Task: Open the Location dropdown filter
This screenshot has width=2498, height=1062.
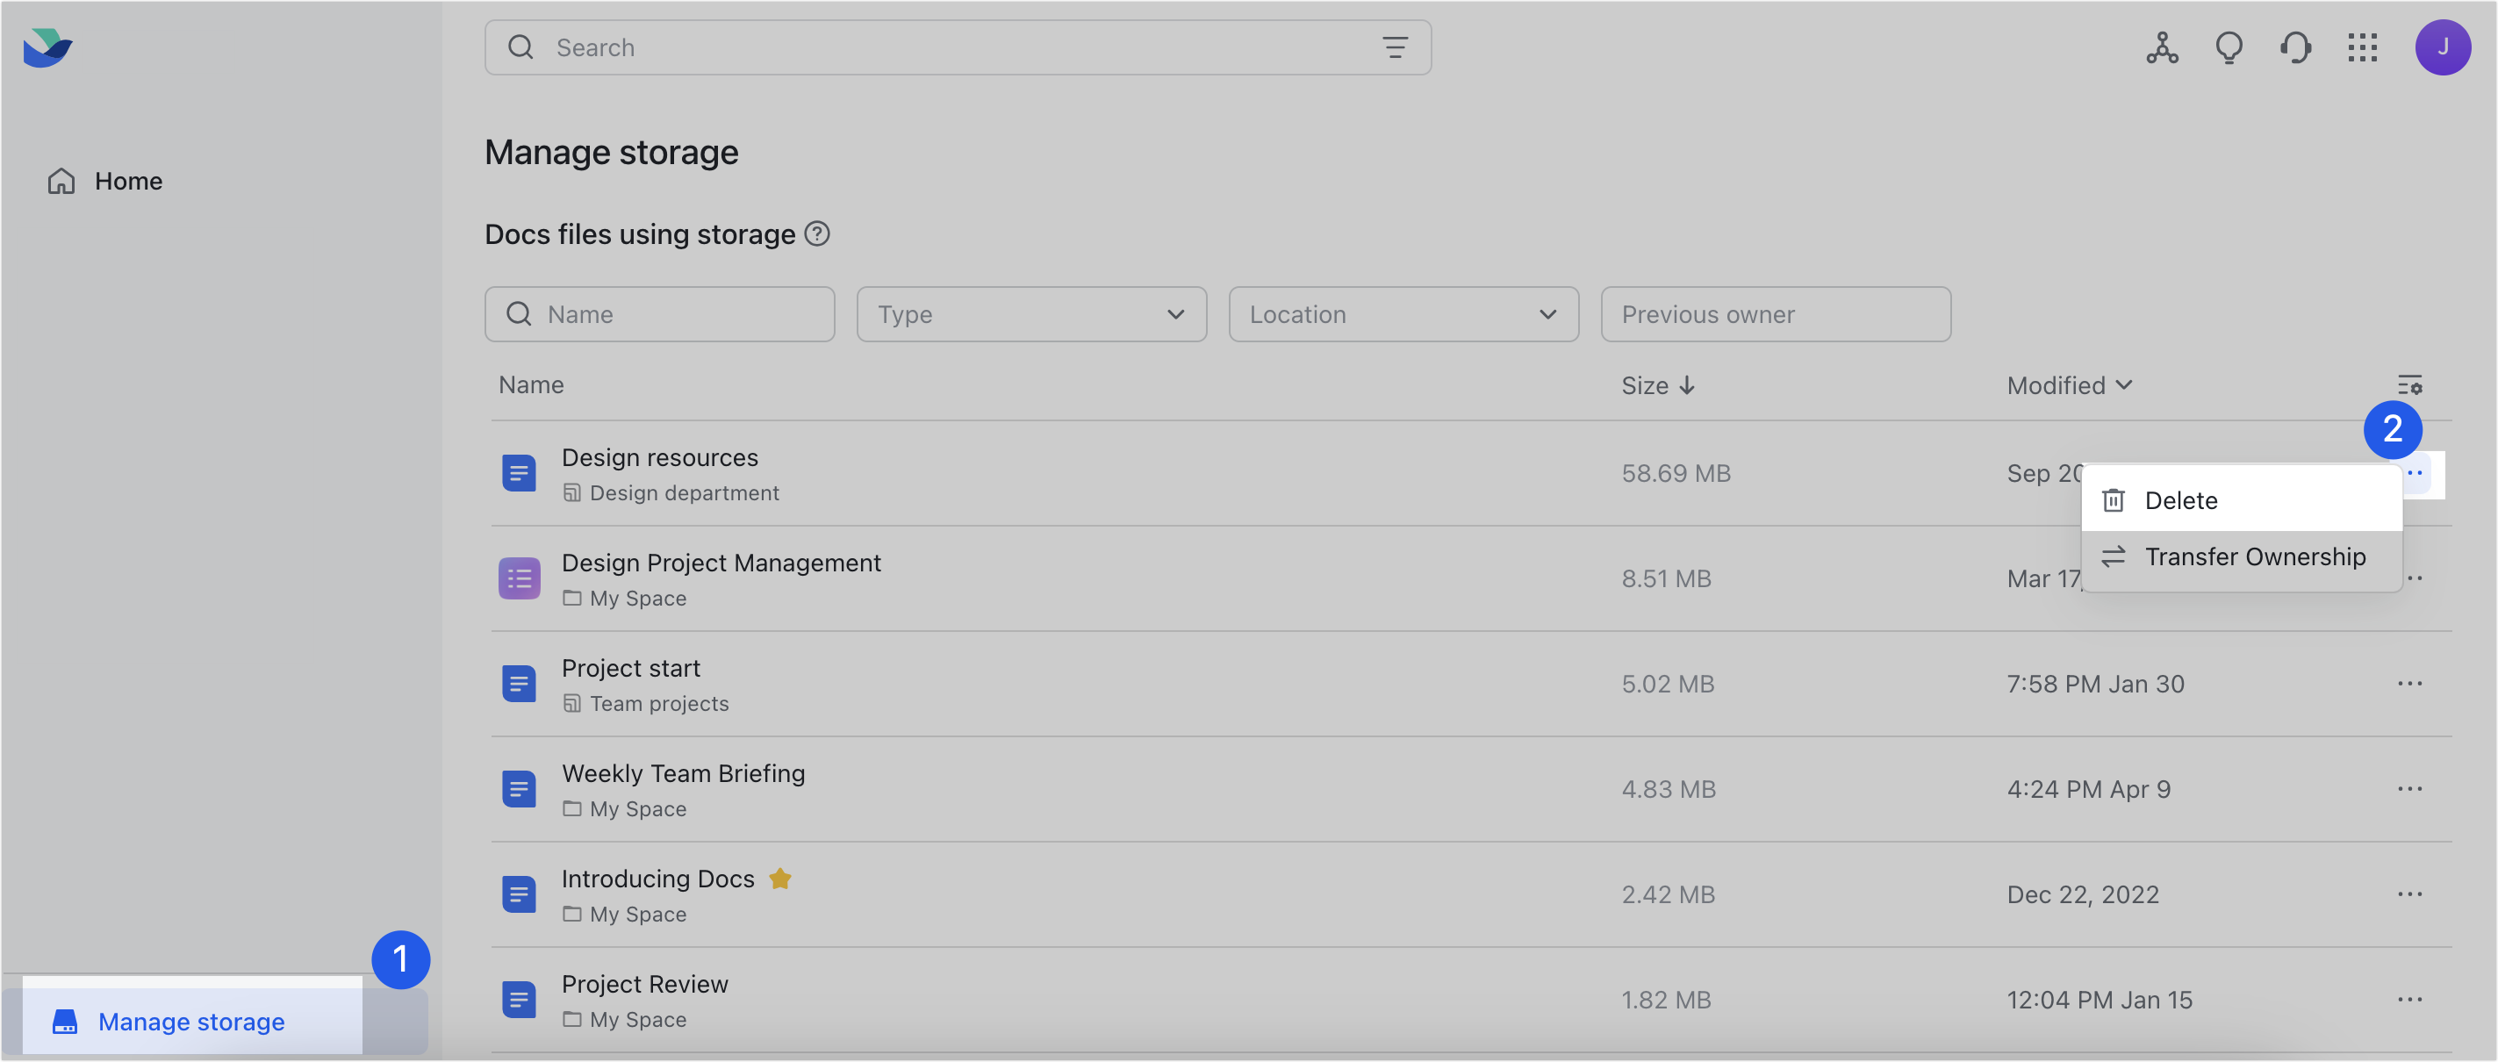Action: point(1403,314)
